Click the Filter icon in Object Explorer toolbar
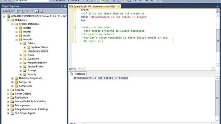The image size is (221, 124). [32, 11]
